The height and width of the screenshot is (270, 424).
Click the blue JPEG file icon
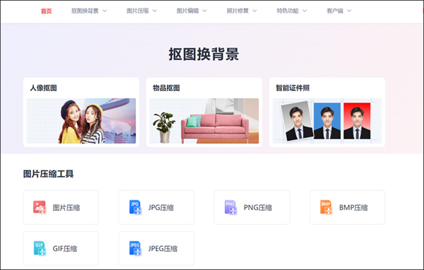pyautogui.click(x=135, y=249)
